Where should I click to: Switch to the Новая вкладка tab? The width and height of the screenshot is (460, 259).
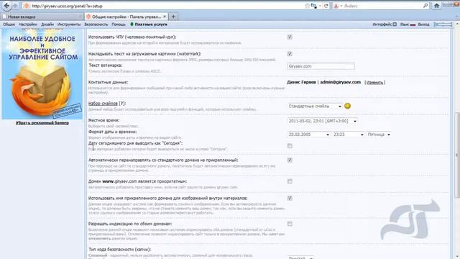(42, 17)
